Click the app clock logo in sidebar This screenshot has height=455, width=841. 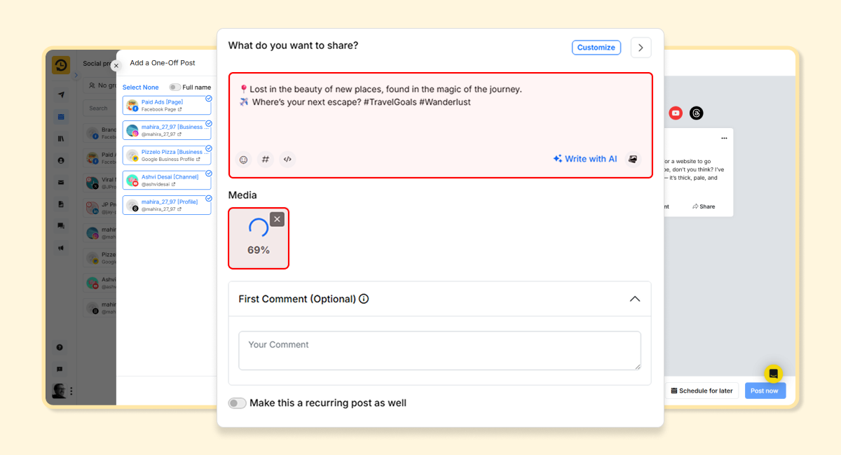(x=61, y=65)
